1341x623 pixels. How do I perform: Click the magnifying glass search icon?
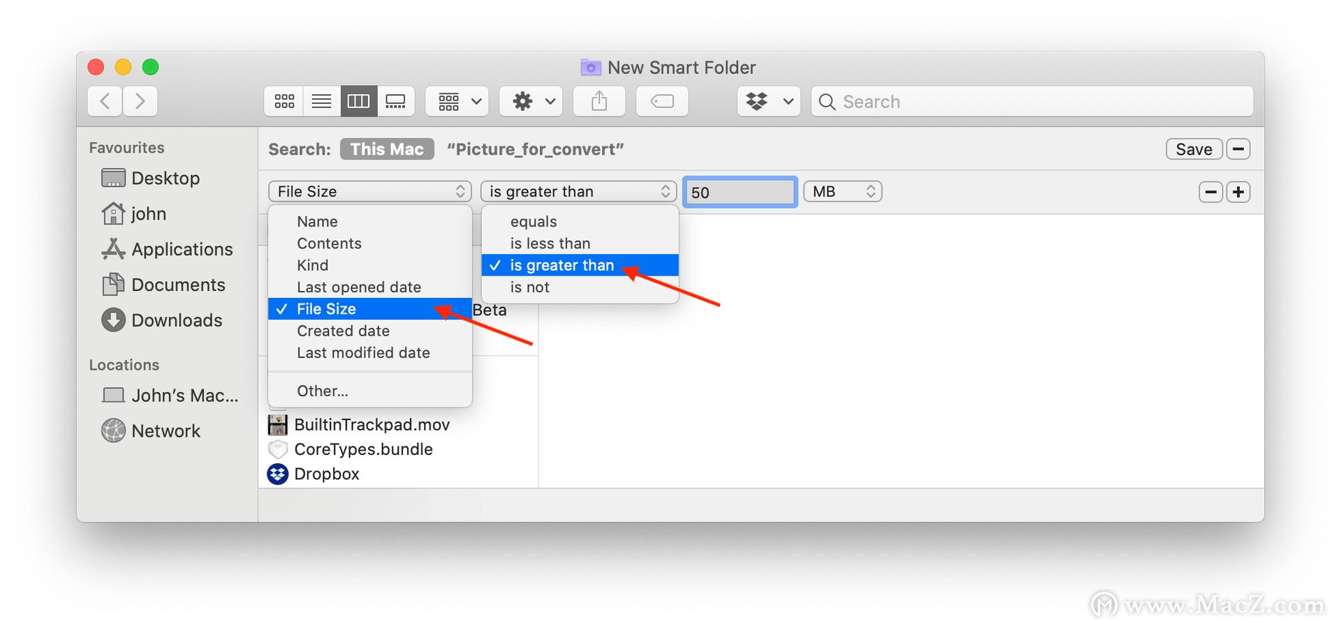pyautogui.click(x=827, y=102)
